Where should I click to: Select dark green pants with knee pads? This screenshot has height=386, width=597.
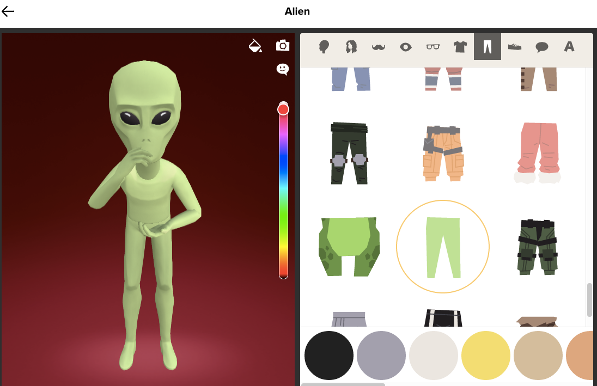[349, 153]
